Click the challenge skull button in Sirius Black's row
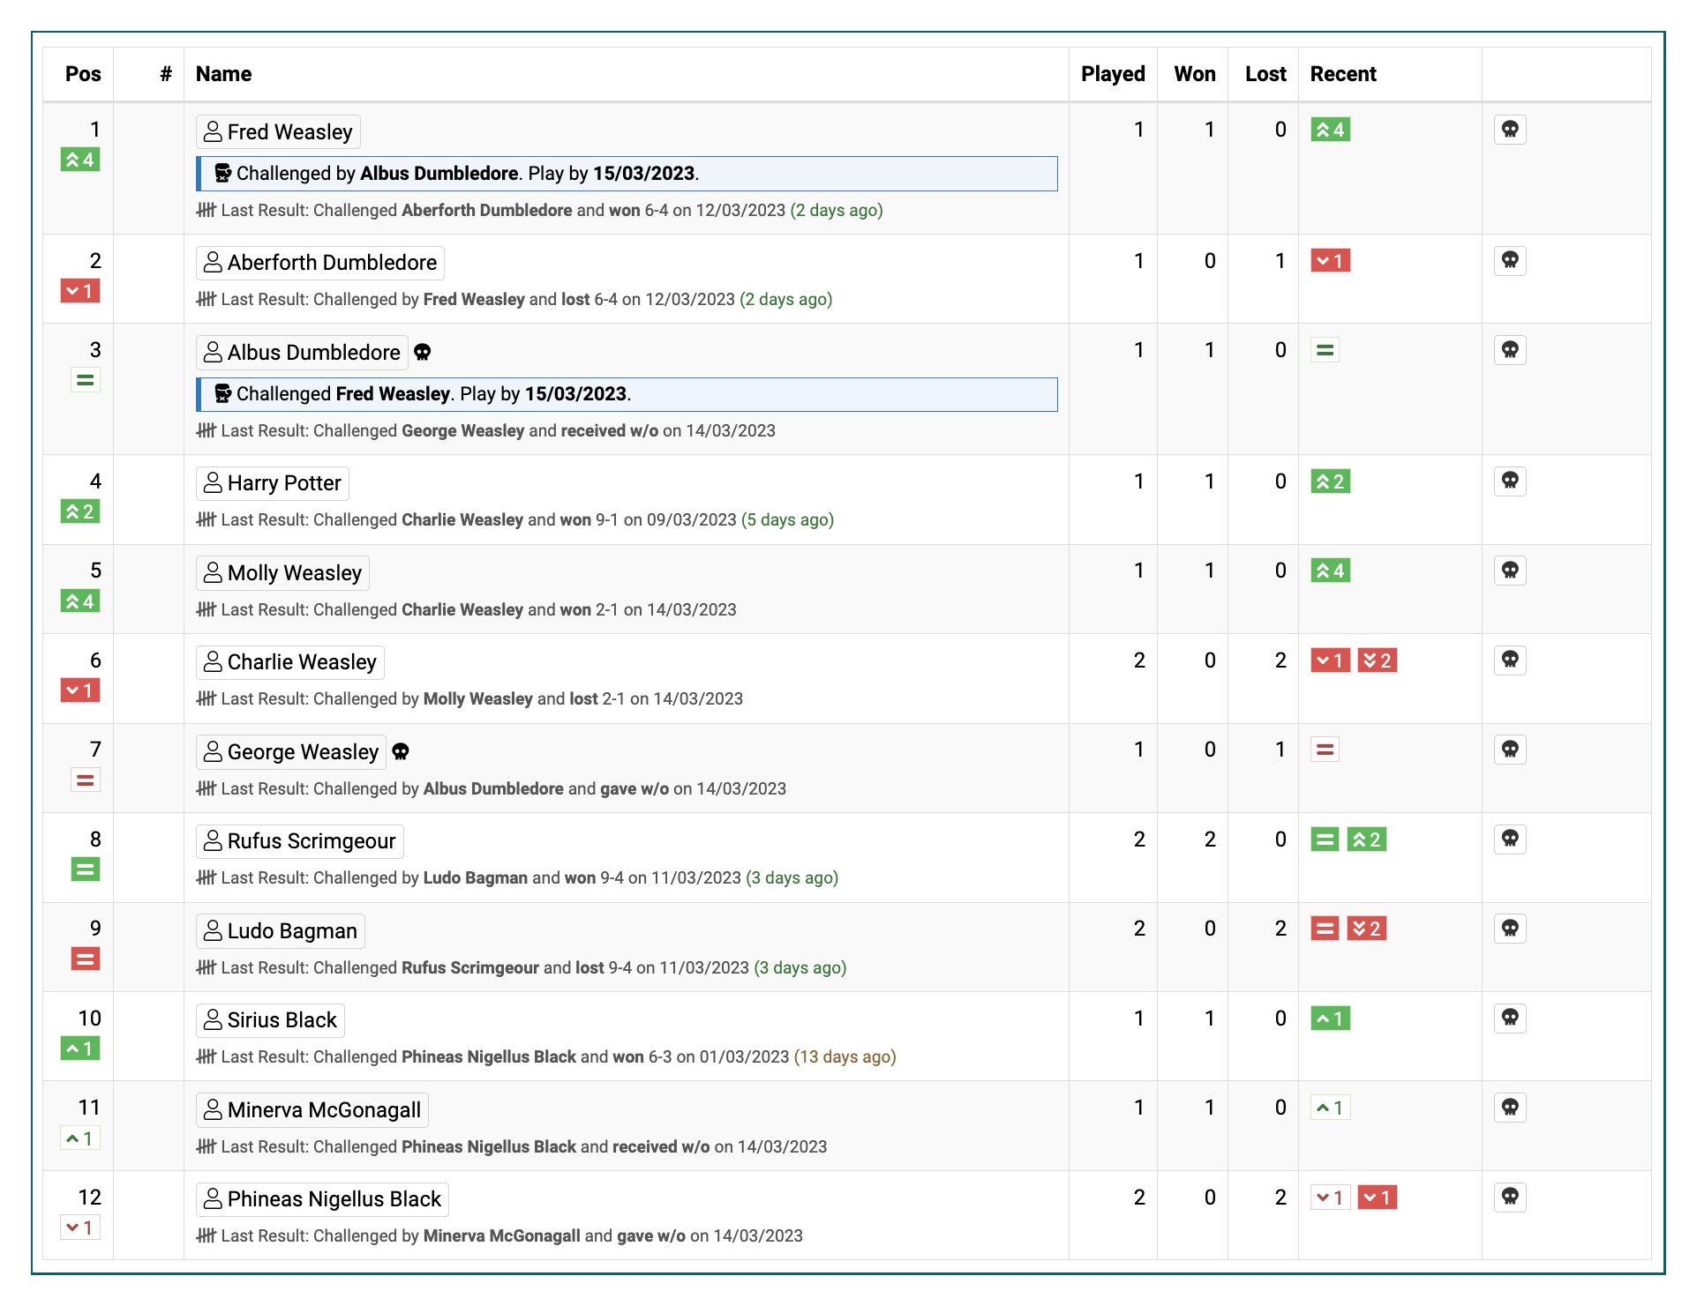This screenshot has height=1306, width=1697. [1509, 1019]
